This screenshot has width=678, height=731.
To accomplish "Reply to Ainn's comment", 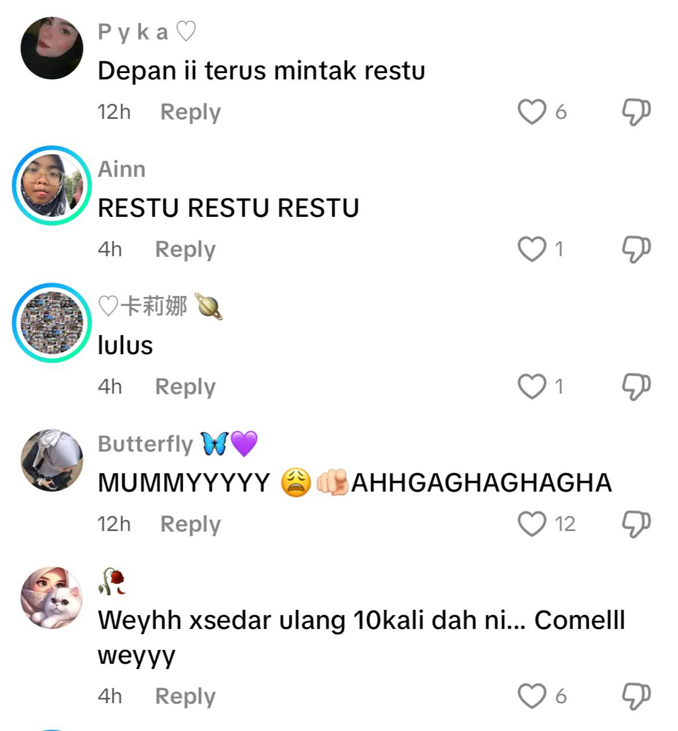I will pos(185,249).
